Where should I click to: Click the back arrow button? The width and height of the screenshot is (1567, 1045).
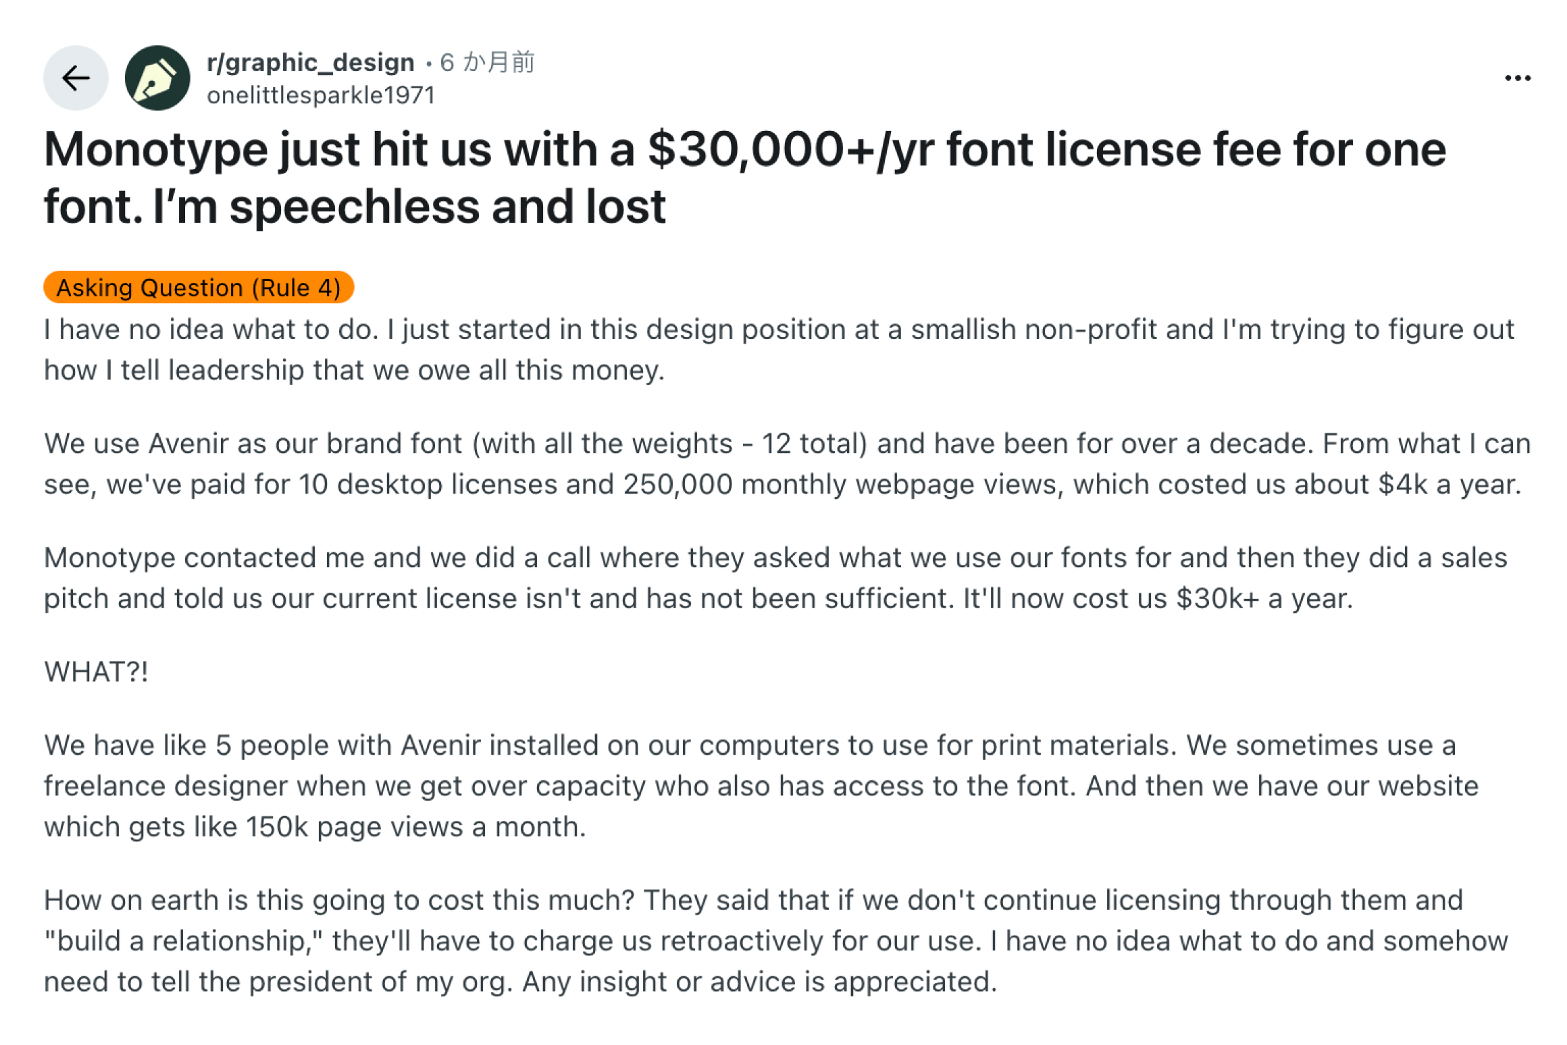76,78
